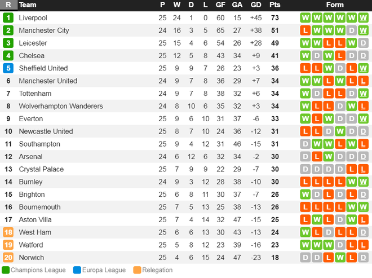Click Liverpool's rank 1 green badge
Viewport: 372px width, 278px height.
pyautogui.click(x=8, y=18)
